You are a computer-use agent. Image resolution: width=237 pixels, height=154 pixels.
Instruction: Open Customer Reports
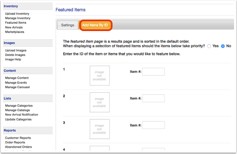[x=18, y=138]
